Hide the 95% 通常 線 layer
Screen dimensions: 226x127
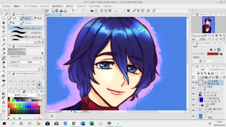click(193, 88)
